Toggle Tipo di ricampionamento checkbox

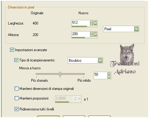pyautogui.click(x=16, y=60)
